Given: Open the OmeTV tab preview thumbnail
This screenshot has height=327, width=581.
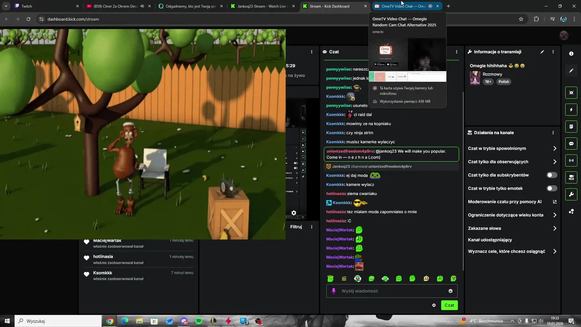Looking at the screenshot, I should coord(408,60).
